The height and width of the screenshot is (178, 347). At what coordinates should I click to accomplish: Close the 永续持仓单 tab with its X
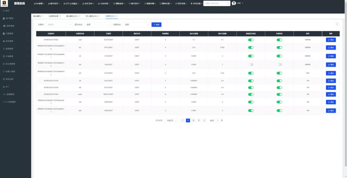60,16
